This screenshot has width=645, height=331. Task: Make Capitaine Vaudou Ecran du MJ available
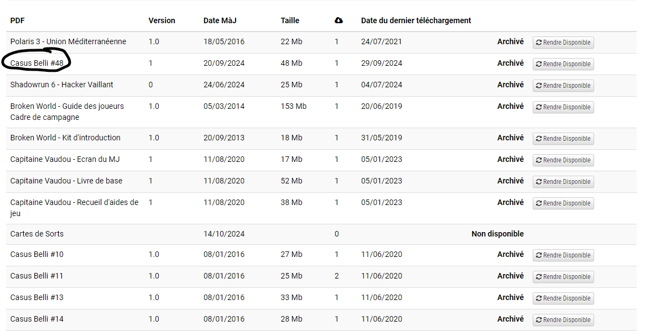click(563, 160)
